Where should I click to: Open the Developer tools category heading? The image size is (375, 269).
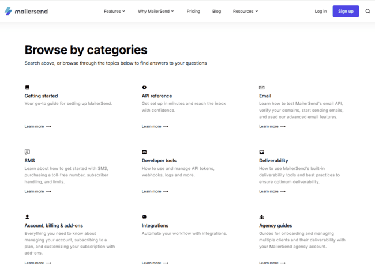point(159,160)
